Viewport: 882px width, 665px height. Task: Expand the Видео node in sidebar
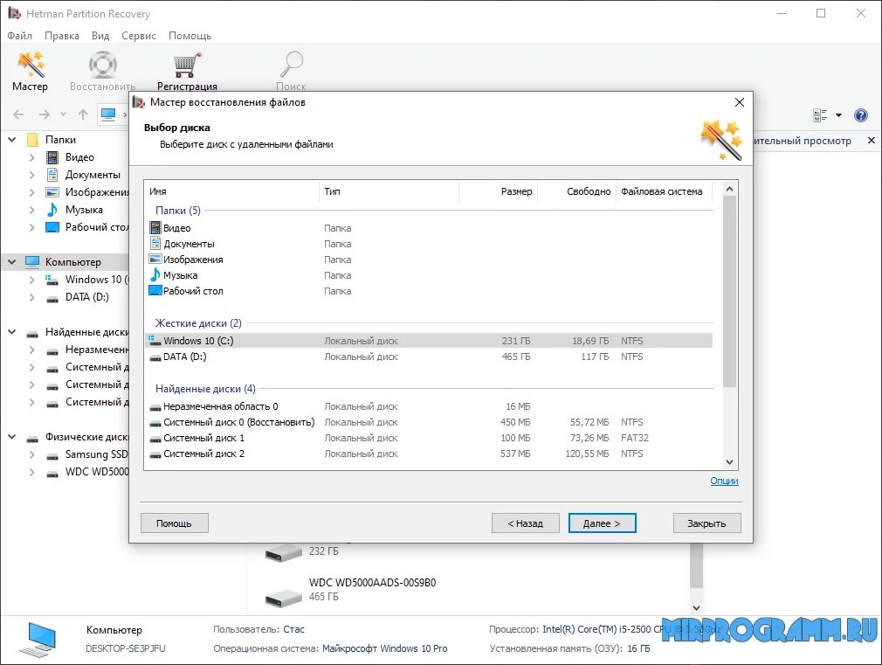click(x=32, y=157)
